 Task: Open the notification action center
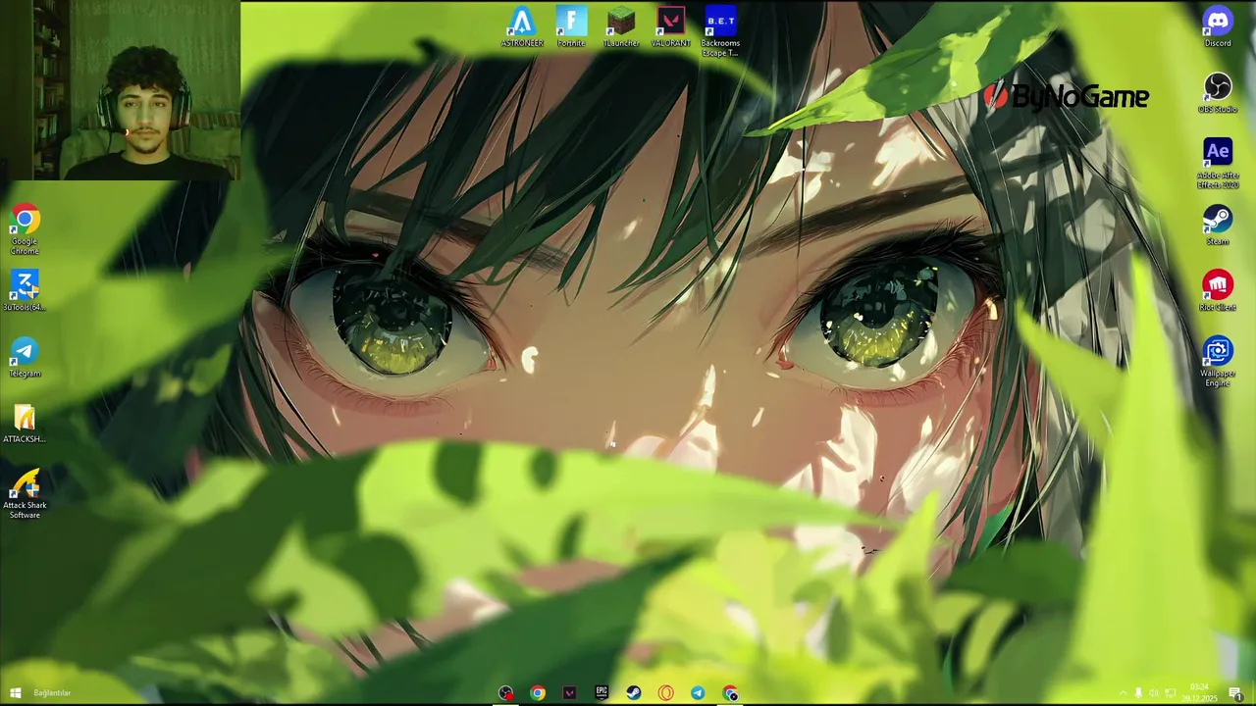point(1235,693)
